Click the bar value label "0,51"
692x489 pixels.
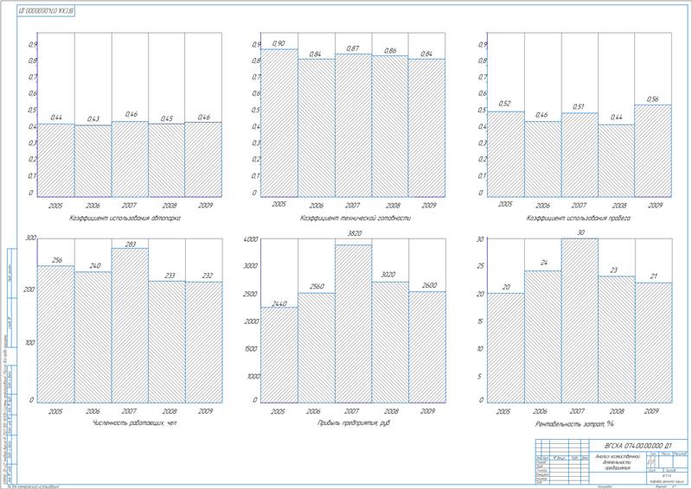(x=579, y=107)
